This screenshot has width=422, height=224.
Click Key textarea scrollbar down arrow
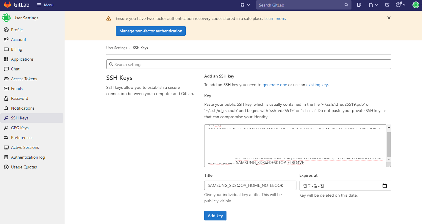[x=389, y=160]
